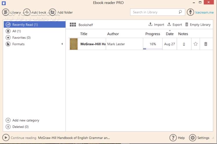Open the Help question mark icon
Viewport: 217px width, 144px height.
coord(173,138)
